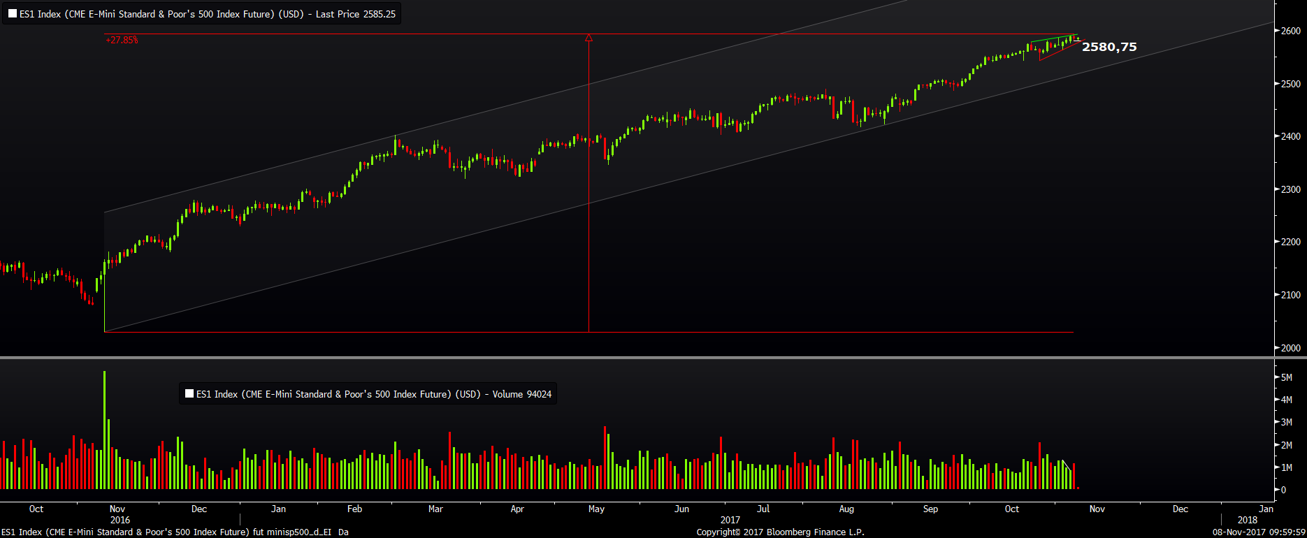Select the arrowhead of the red vertical measure line
Viewport: 1307px width, 538px height.
point(589,38)
